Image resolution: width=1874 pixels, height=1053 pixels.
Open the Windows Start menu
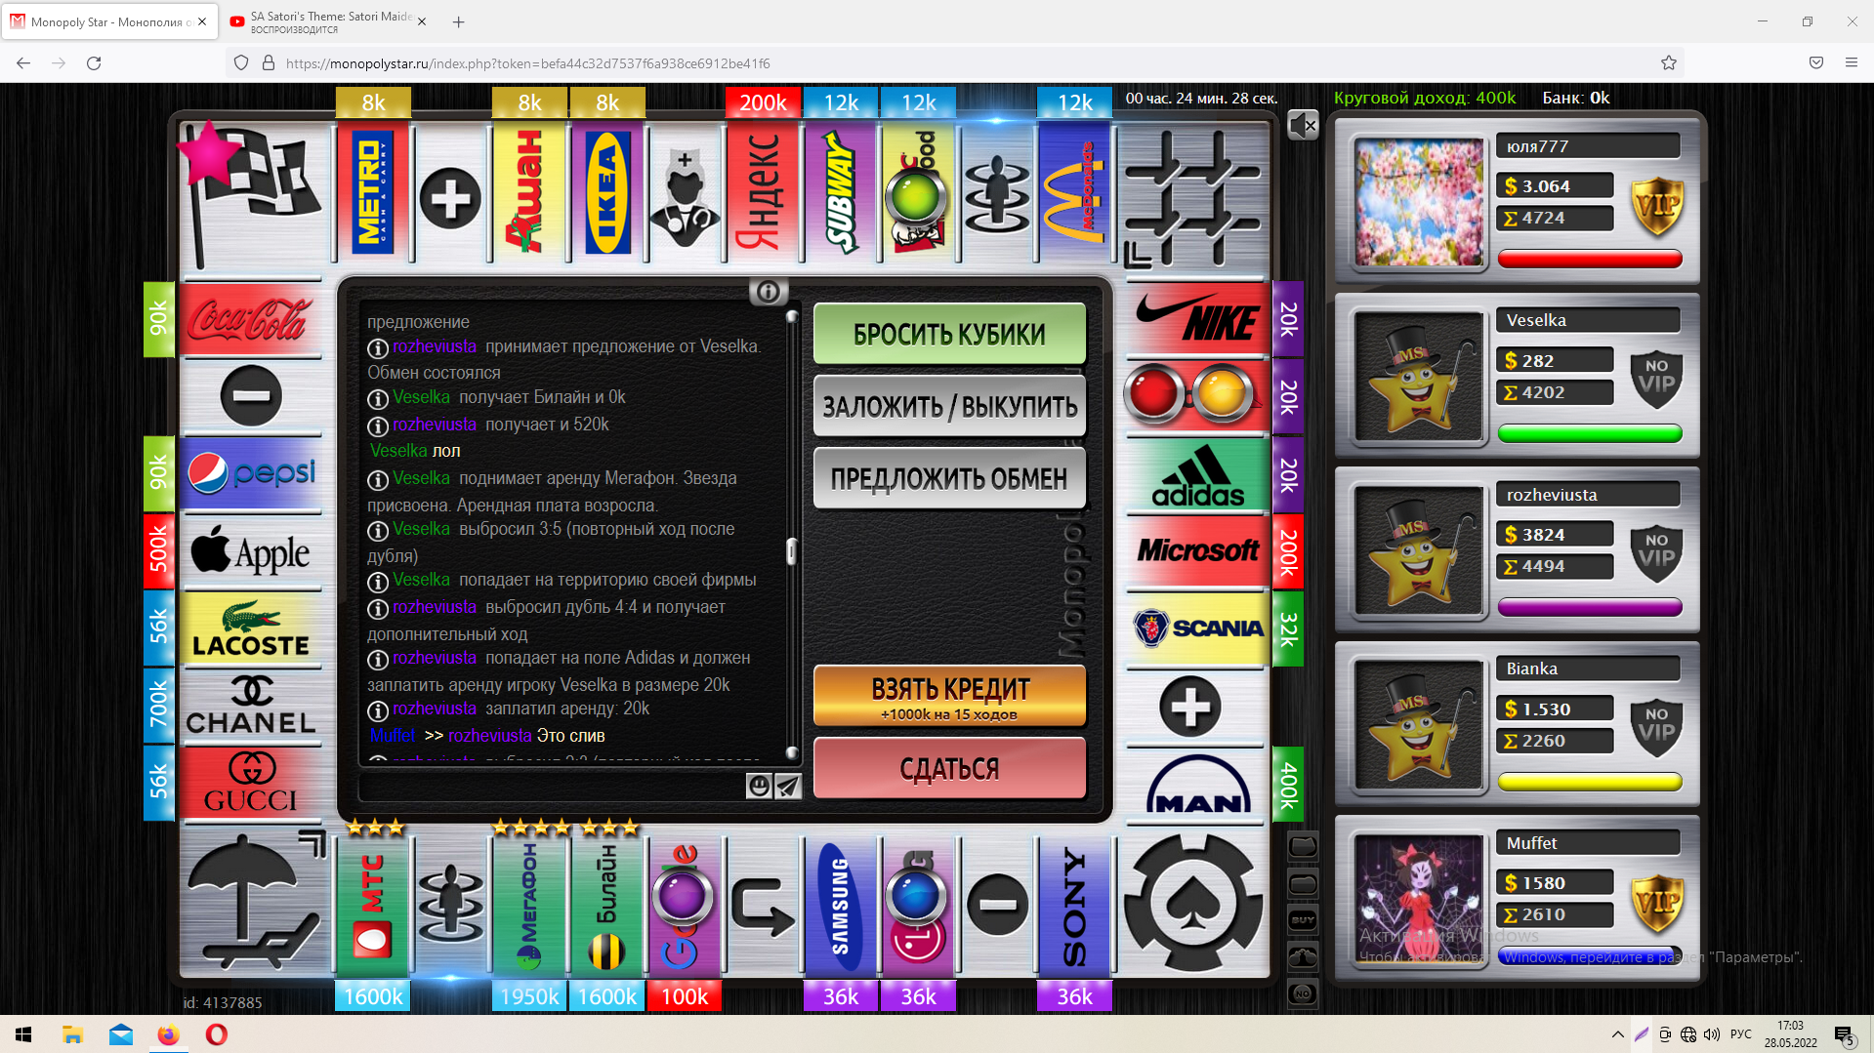pos(23,1034)
